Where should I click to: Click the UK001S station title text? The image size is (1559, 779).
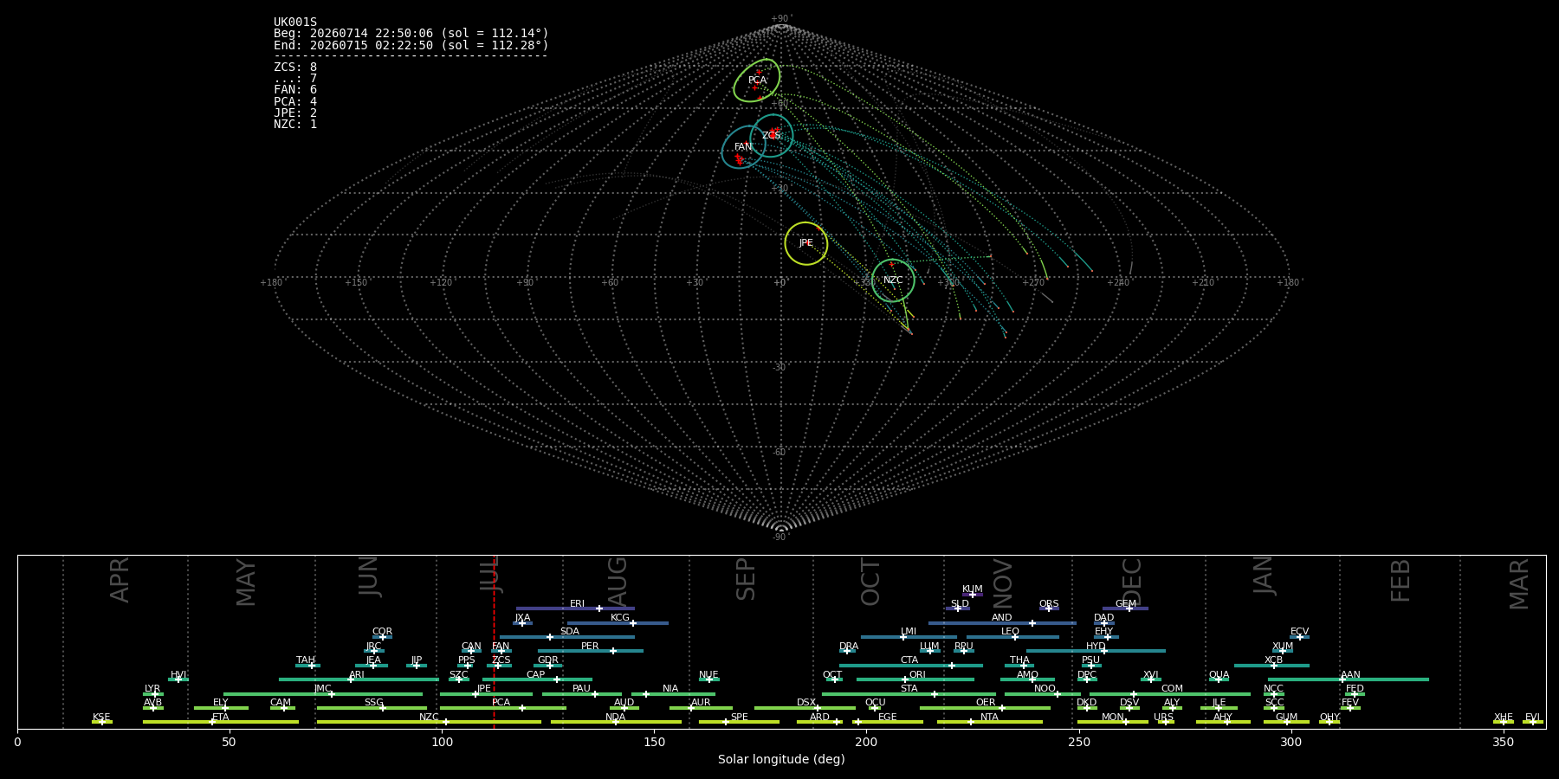click(x=295, y=23)
